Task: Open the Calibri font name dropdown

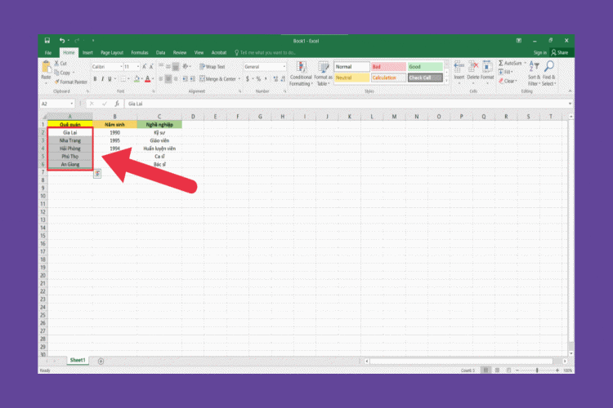Action: pos(121,67)
